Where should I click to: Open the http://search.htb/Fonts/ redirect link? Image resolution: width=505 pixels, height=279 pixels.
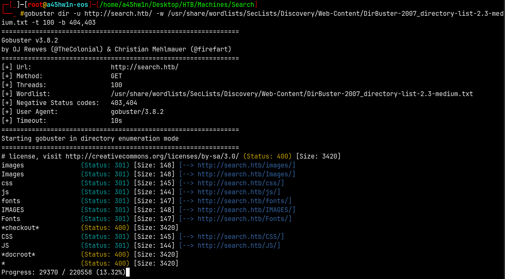pyautogui.click(x=244, y=219)
